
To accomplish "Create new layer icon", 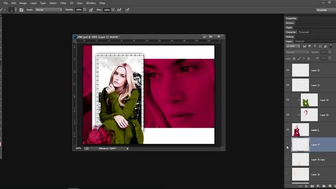I will click(330, 186).
